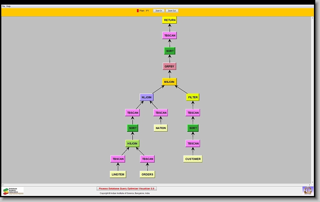Click the TBSCAN node above NATION

click(160, 112)
